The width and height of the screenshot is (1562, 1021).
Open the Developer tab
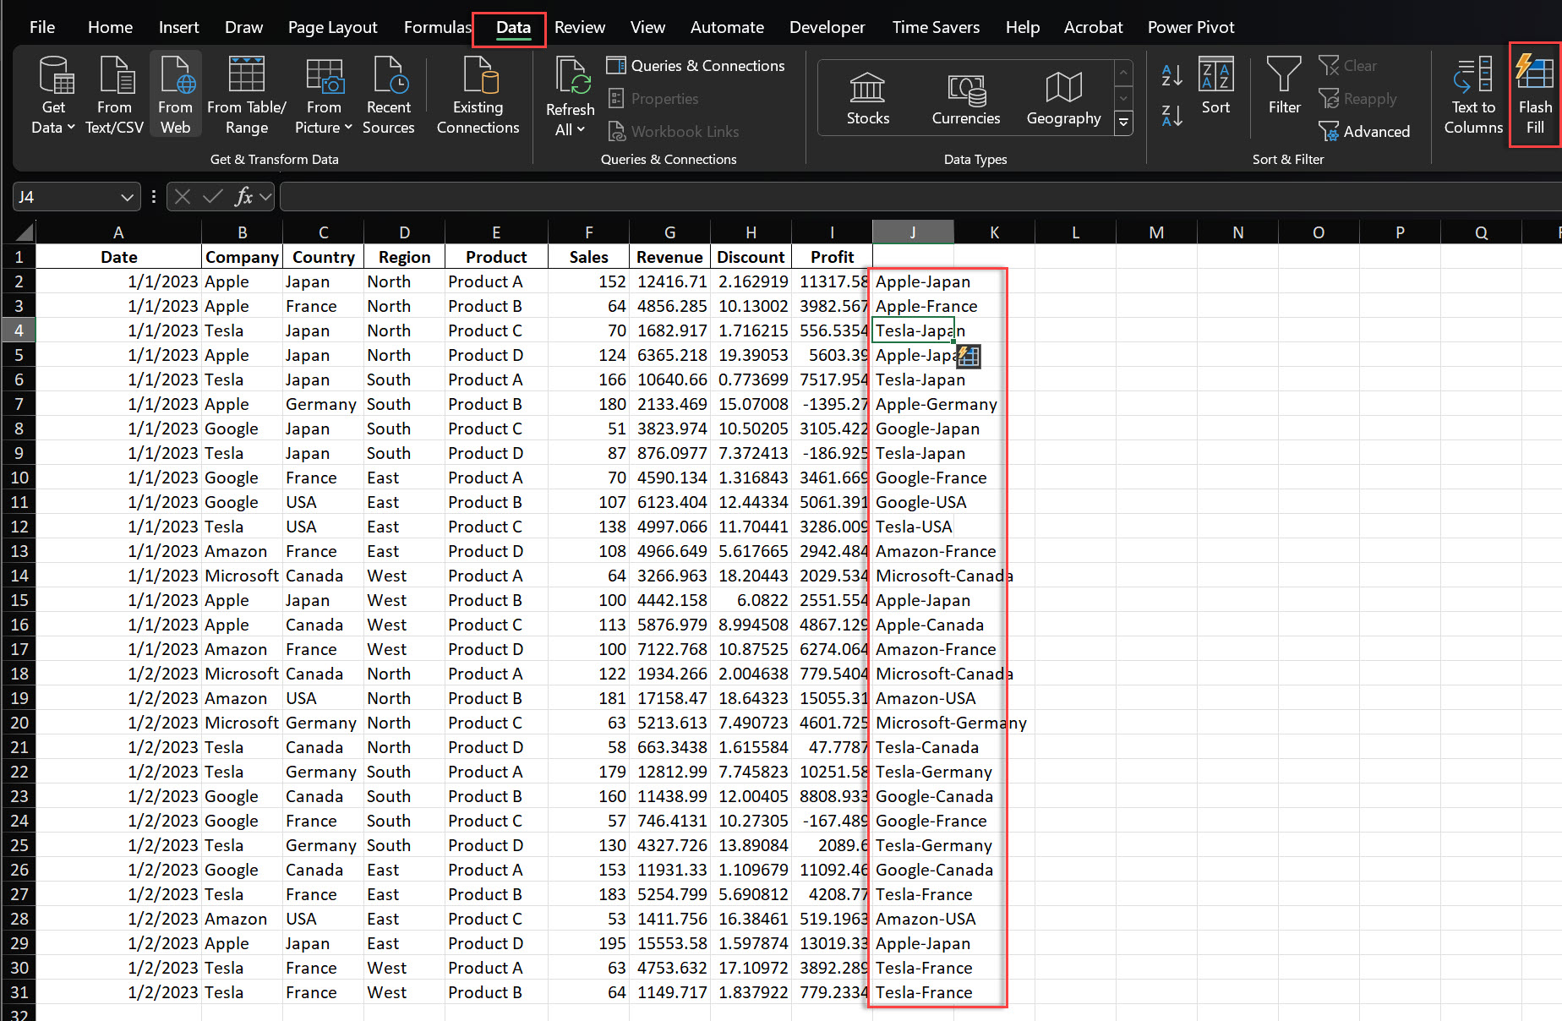(827, 27)
